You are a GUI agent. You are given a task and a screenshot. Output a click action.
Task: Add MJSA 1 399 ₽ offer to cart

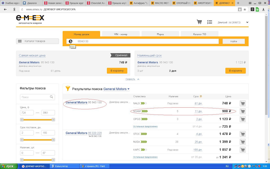tap(243, 142)
